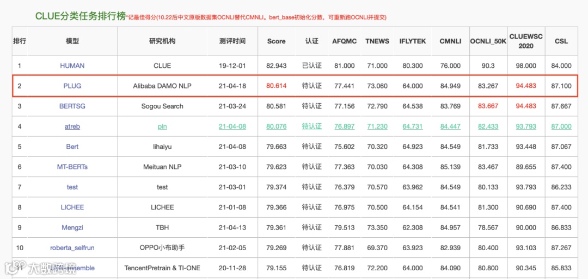Select the lihaiyu institution cell
The height and width of the screenshot is (279, 588).
[162, 147]
